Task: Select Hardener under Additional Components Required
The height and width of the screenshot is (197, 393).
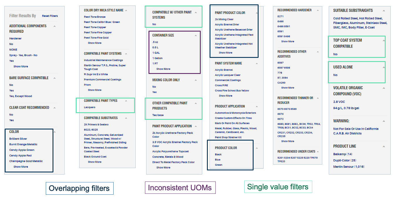Action: click(15, 38)
